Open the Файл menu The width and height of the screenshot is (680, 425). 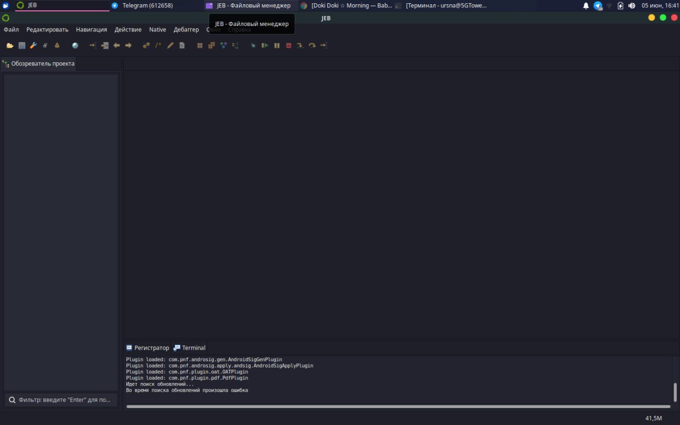(x=11, y=30)
